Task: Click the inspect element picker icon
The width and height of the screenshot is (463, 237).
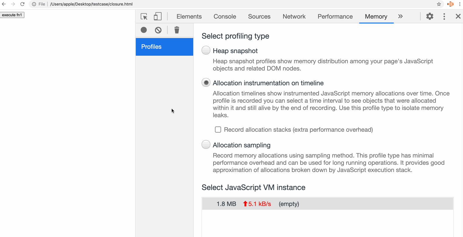Action: 144,17
